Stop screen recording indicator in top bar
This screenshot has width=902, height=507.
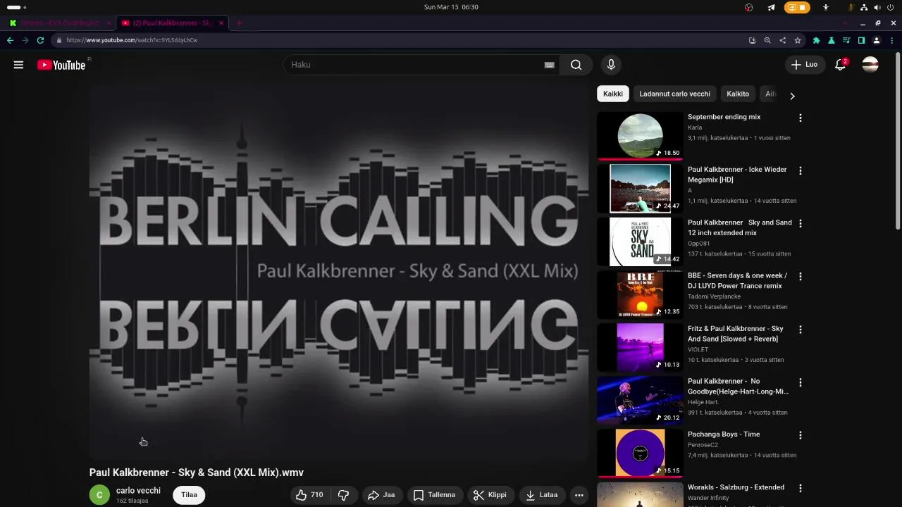(797, 7)
